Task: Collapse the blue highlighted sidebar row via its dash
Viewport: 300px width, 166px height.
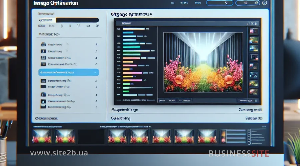Action: pyautogui.click(x=95, y=72)
